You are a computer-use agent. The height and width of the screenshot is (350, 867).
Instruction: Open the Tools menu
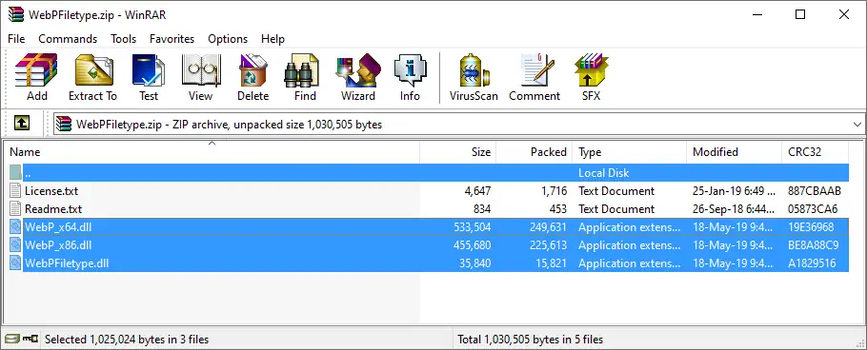click(123, 39)
